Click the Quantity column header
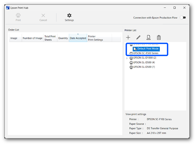Viewport: 196px width, 145px height. (63, 38)
